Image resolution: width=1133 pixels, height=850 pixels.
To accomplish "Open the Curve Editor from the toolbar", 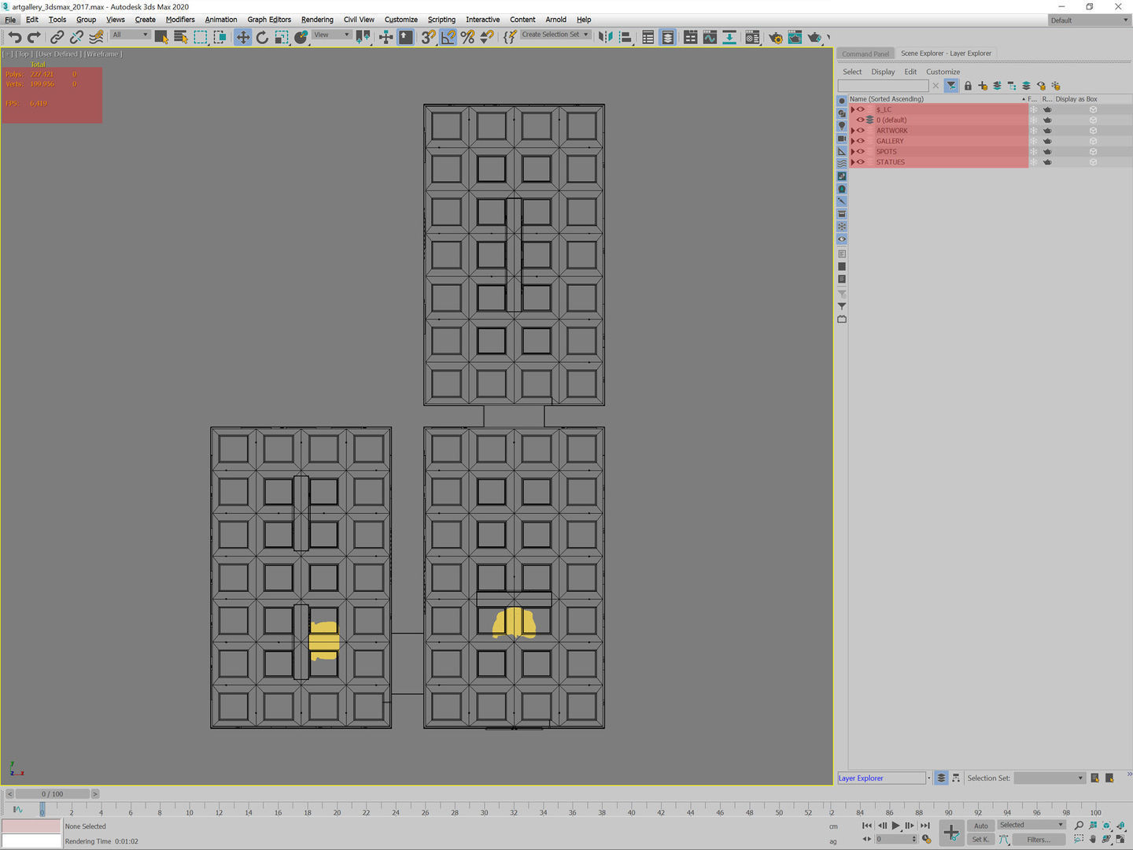I will pos(710,37).
